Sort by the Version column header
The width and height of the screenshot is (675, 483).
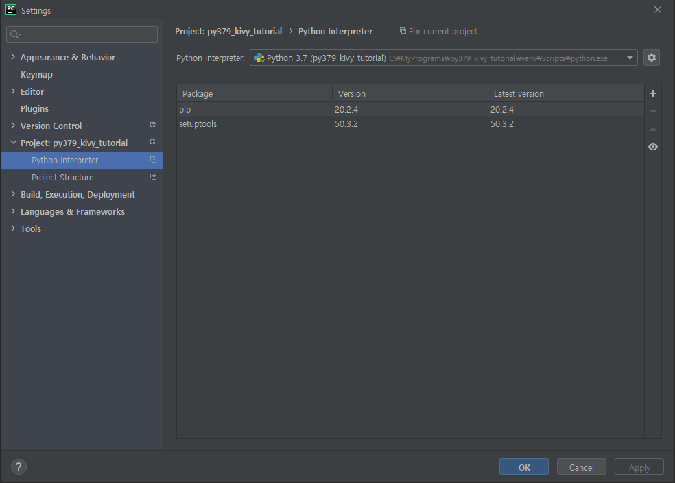(410, 93)
